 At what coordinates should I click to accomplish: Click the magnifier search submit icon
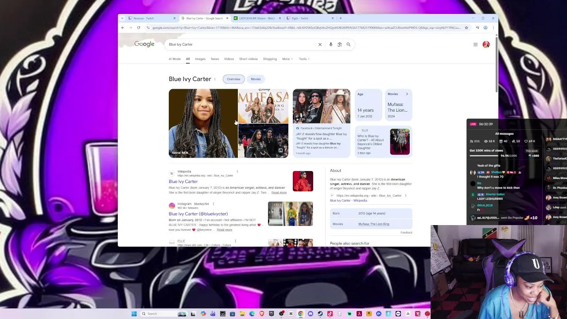[x=348, y=44]
